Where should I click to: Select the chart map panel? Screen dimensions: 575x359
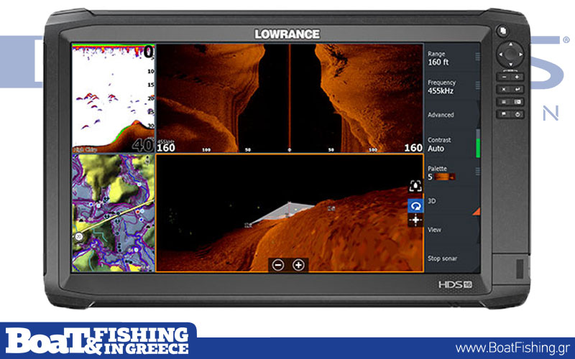(x=114, y=213)
